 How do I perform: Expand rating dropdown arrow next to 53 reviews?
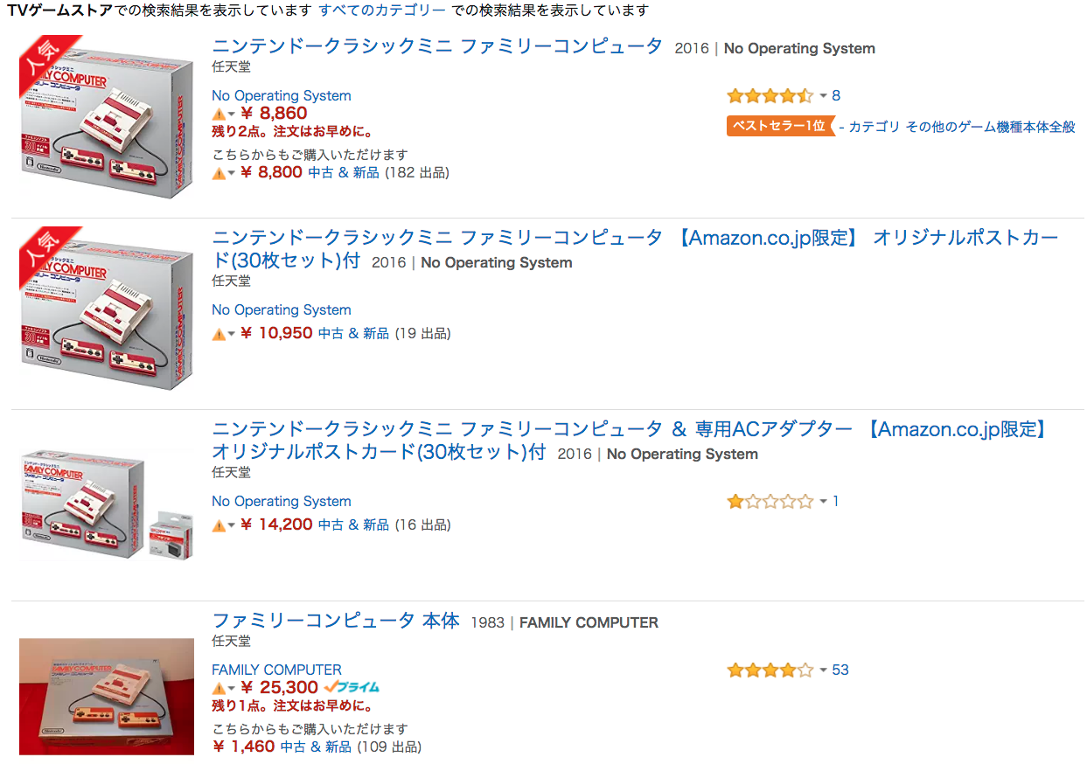pos(823,670)
